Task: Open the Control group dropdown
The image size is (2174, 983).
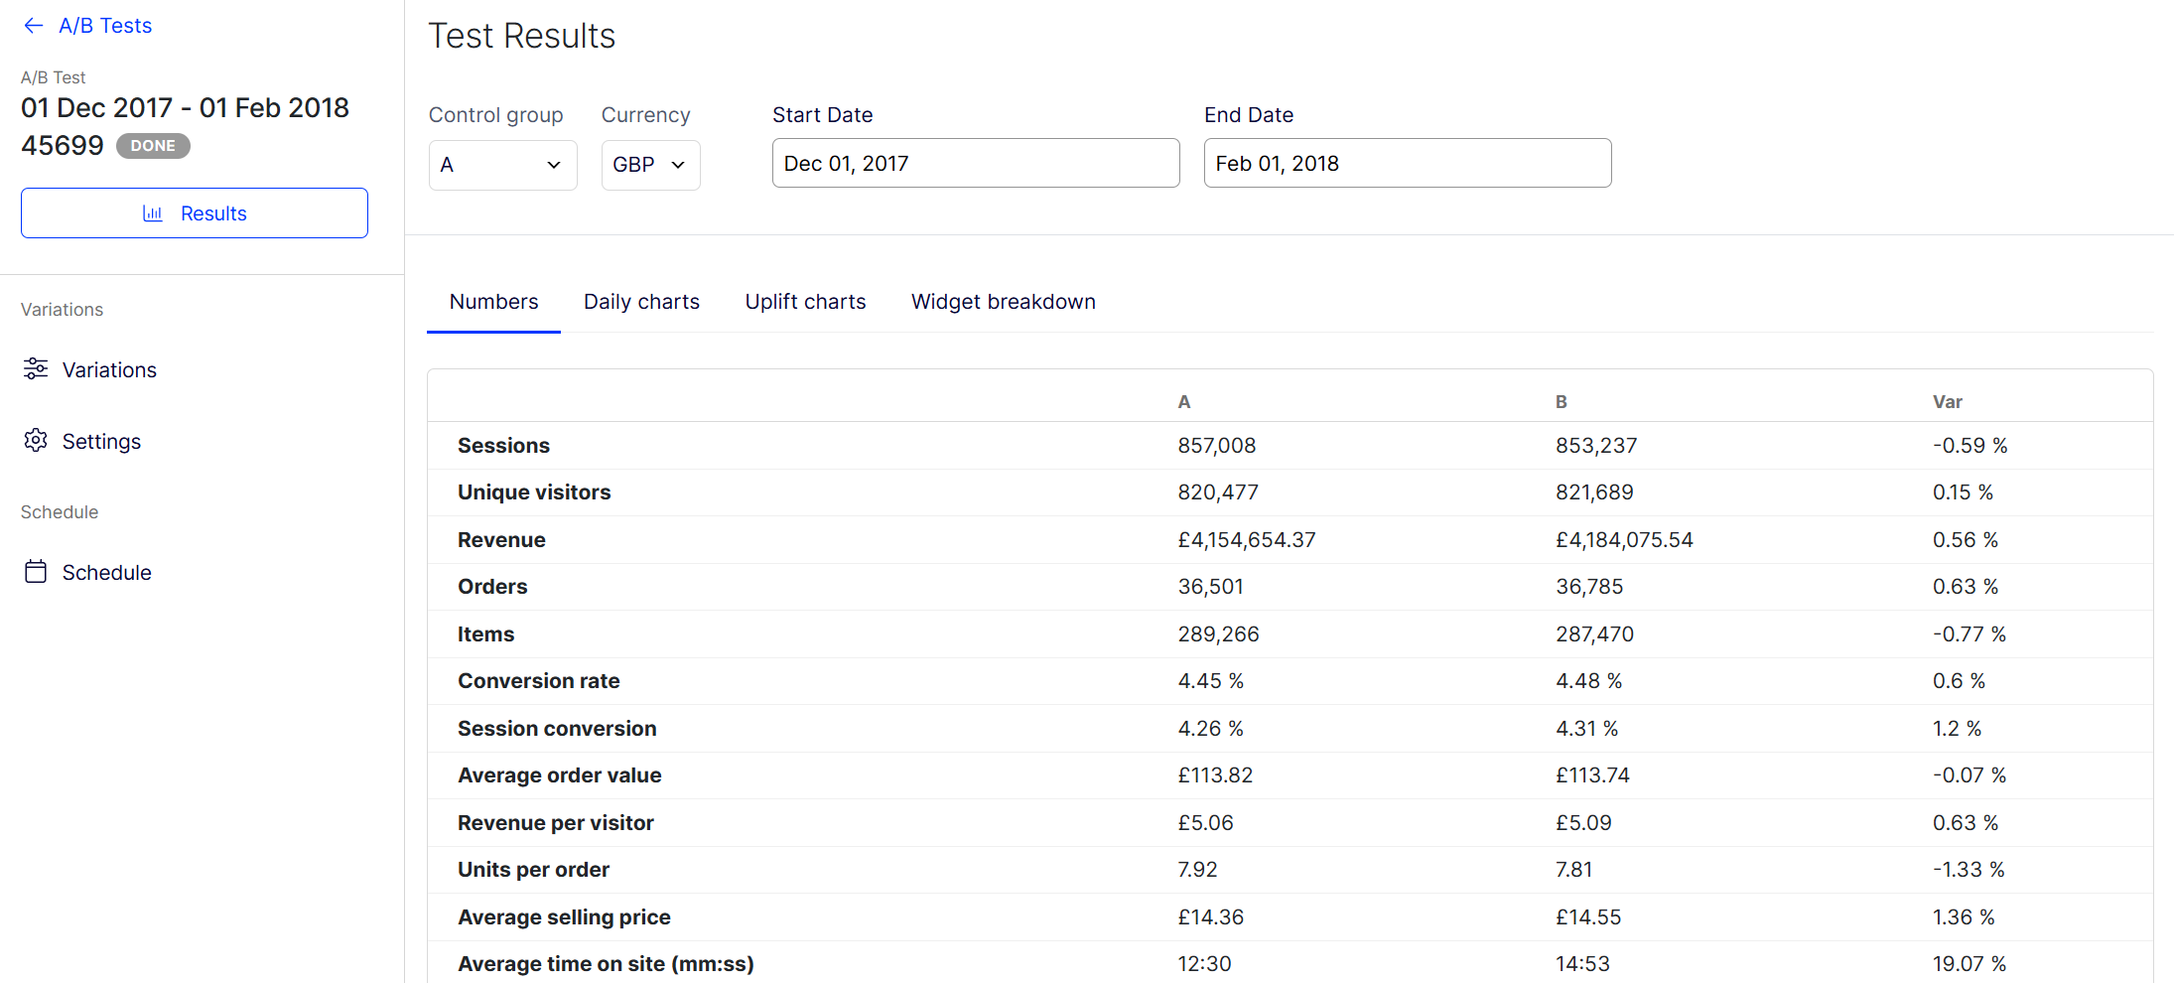Action: pyautogui.click(x=501, y=165)
